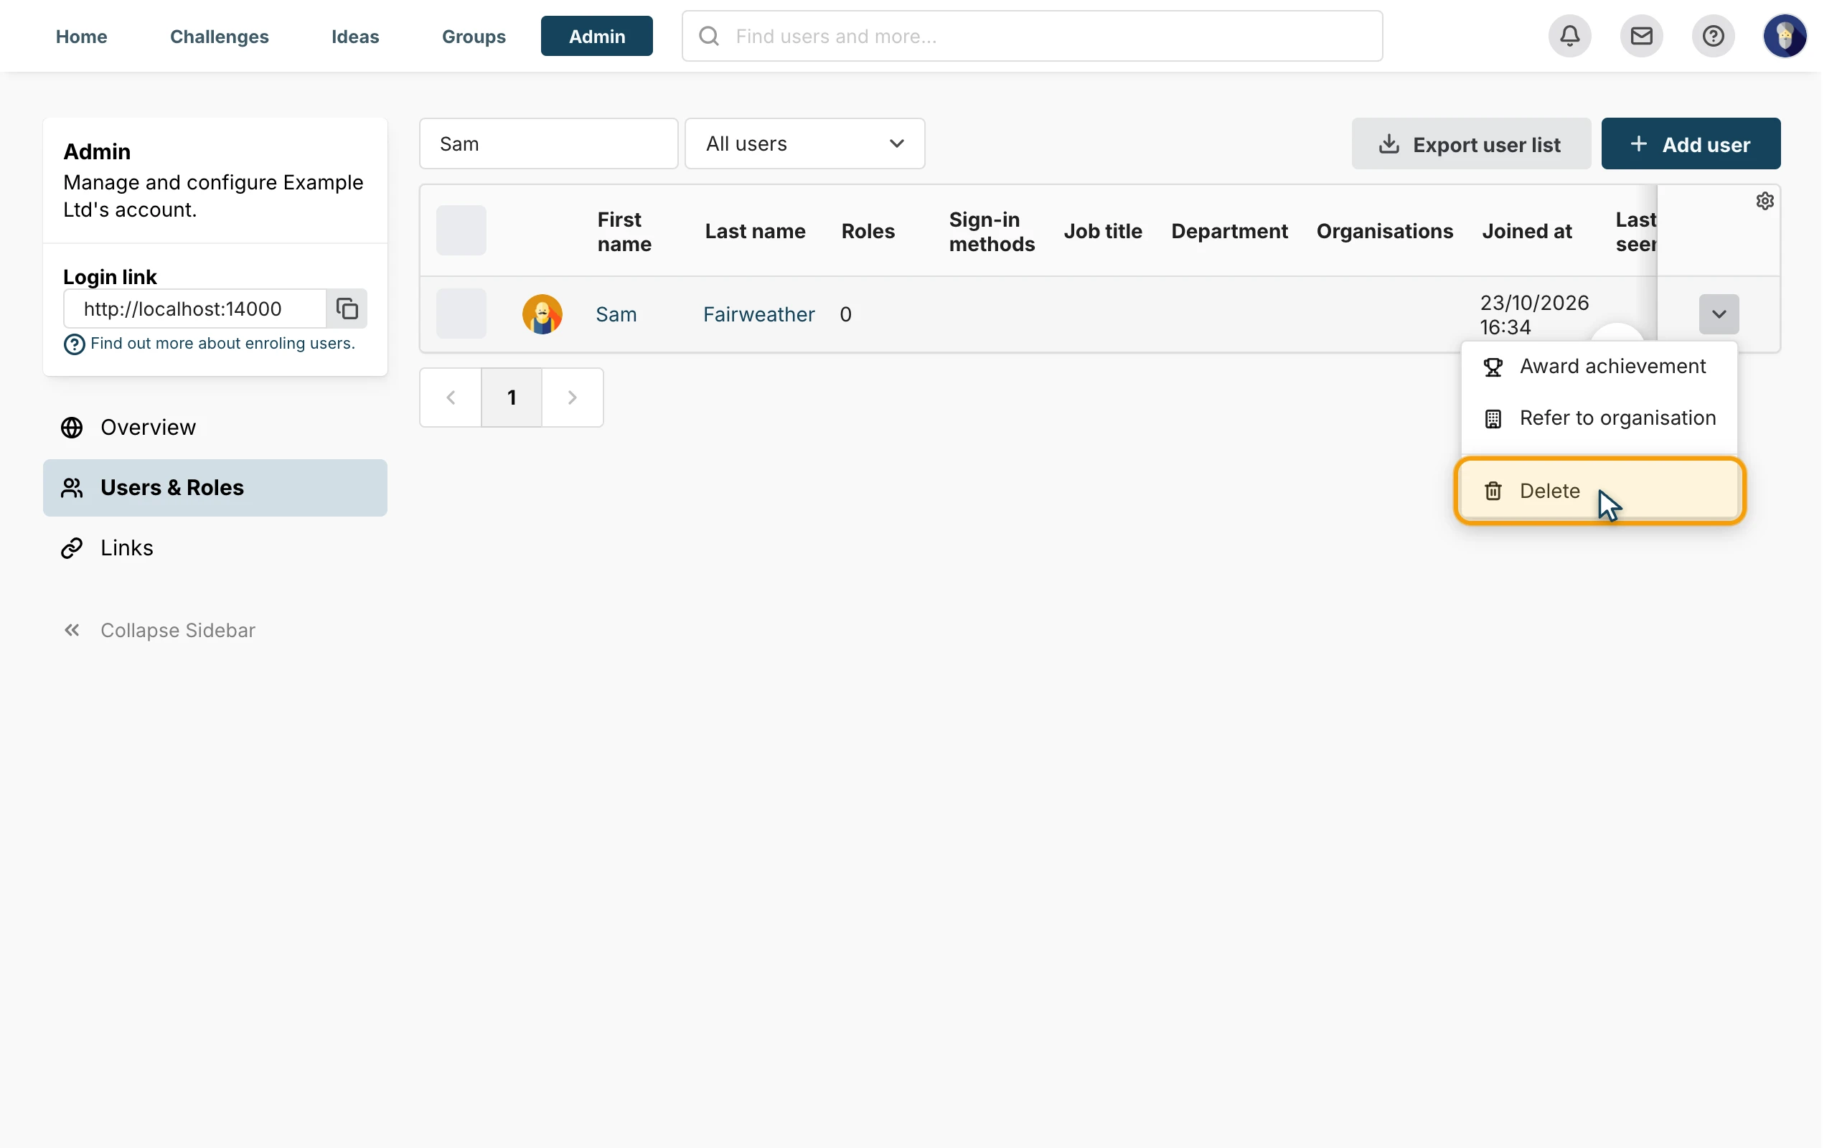Open Find out more about enroling users link
The image size is (1837, 1148).
(x=222, y=344)
